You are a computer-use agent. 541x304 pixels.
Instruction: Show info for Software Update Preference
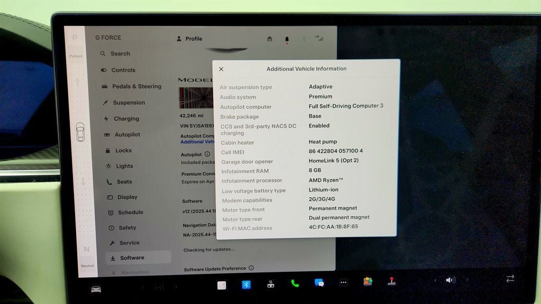tap(251, 268)
